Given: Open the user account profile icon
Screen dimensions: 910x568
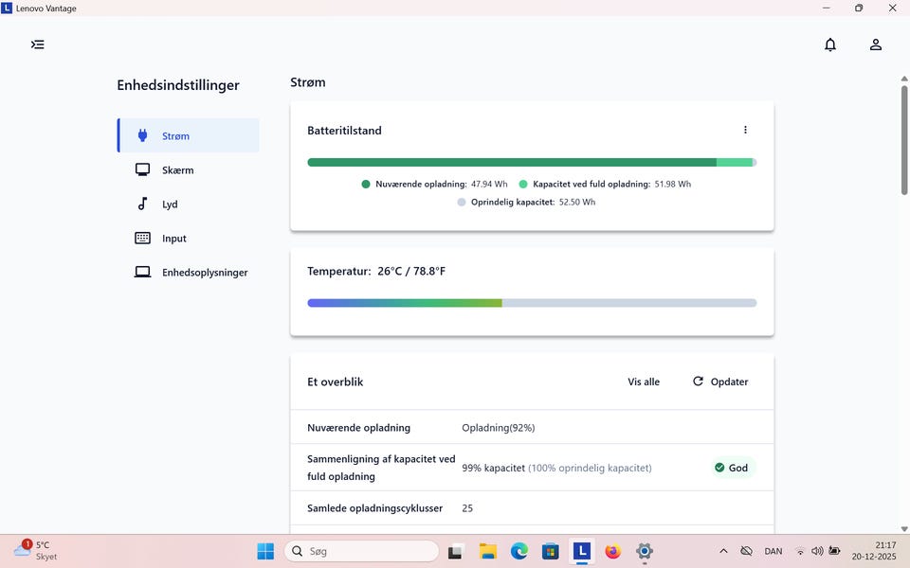Looking at the screenshot, I should click(x=876, y=44).
